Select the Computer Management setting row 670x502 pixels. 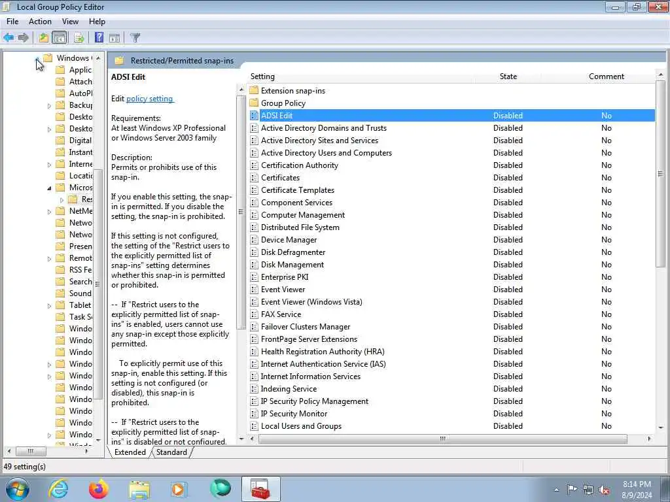coord(451,215)
